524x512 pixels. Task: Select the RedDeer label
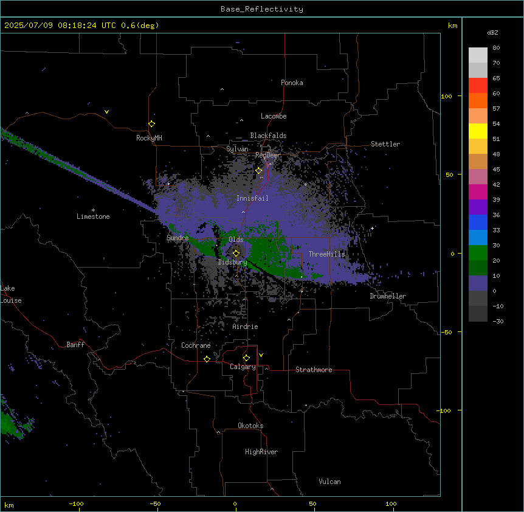click(x=267, y=155)
